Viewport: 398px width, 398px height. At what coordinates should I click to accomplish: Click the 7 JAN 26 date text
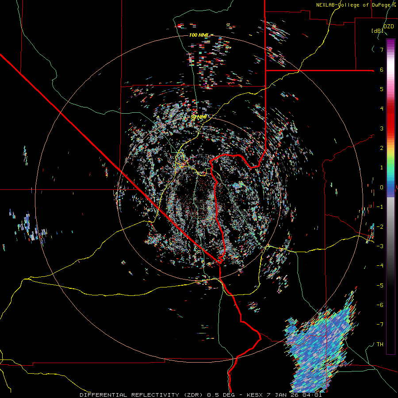(x=283, y=395)
